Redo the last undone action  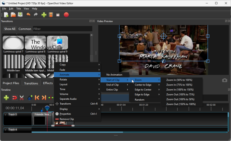36,15
